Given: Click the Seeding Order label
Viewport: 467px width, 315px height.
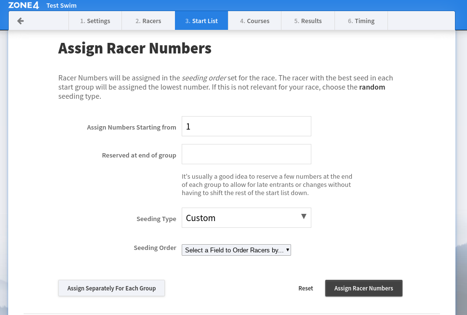Looking at the screenshot, I should (155, 248).
